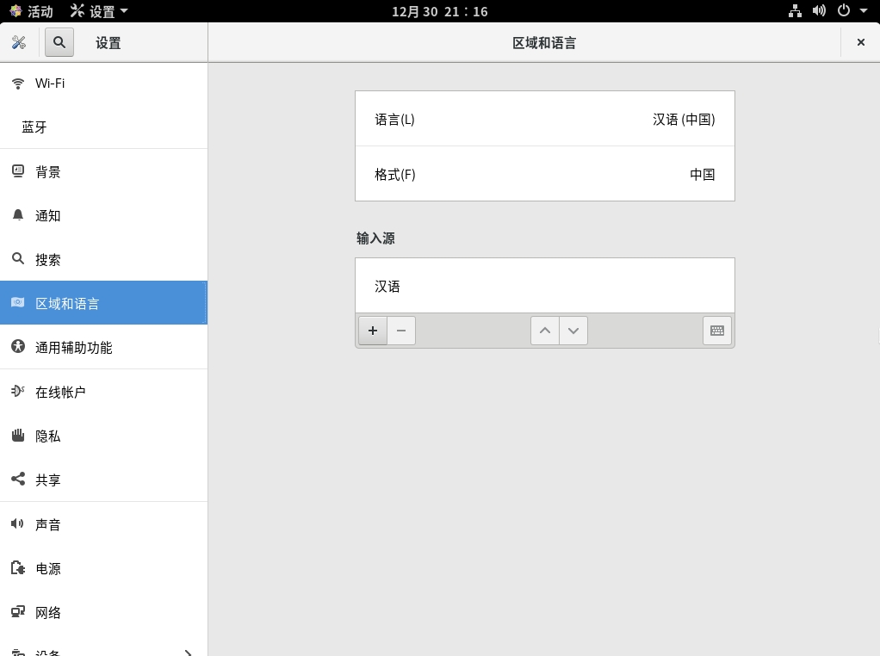
Task: Click the online accounts icon
Action: pyautogui.click(x=18, y=391)
